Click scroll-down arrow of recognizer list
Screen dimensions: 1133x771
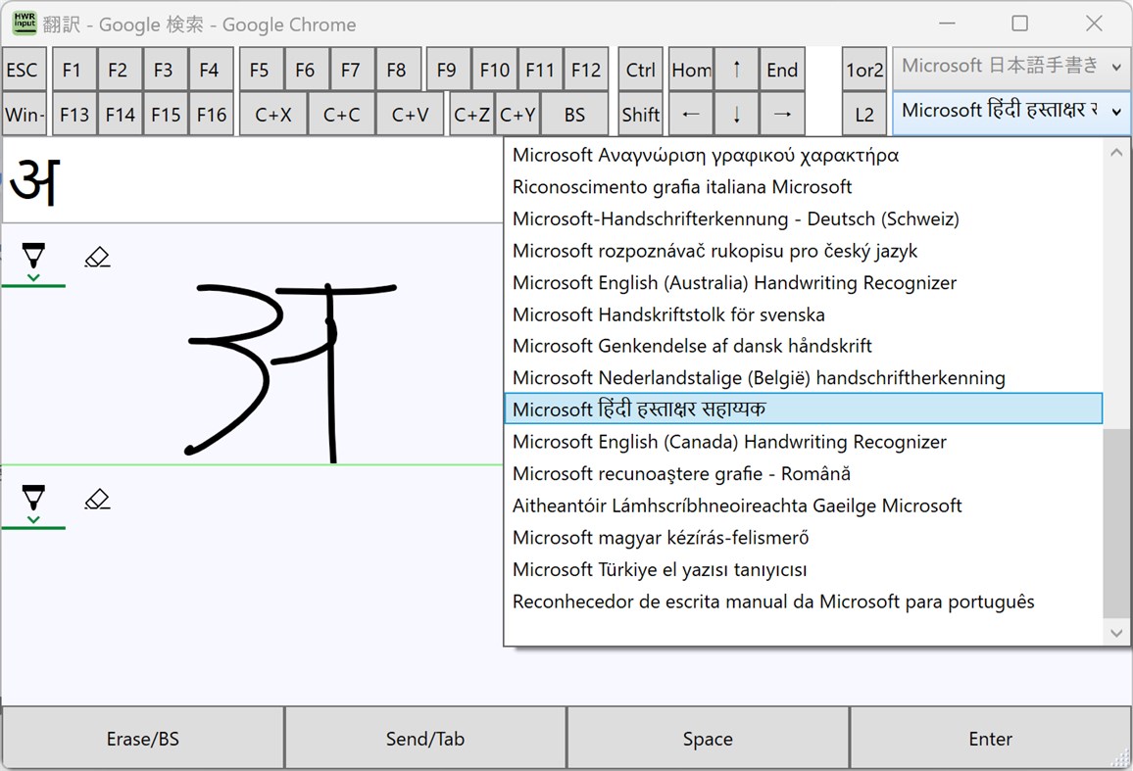(x=1116, y=633)
